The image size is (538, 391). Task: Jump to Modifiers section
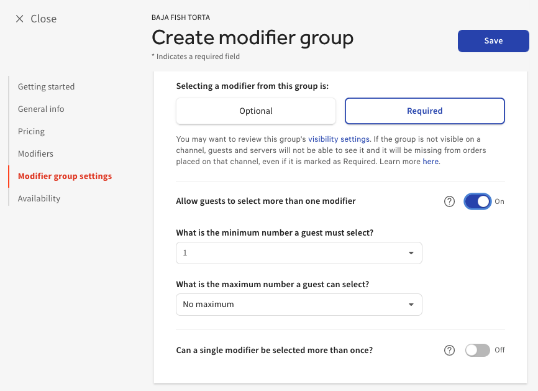pyautogui.click(x=35, y=154)
